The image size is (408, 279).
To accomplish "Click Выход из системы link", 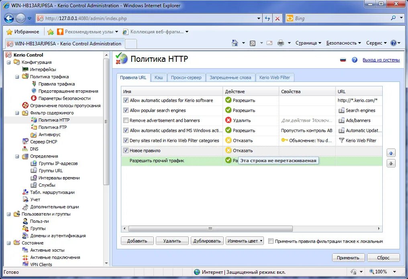I will click(381, 60).
